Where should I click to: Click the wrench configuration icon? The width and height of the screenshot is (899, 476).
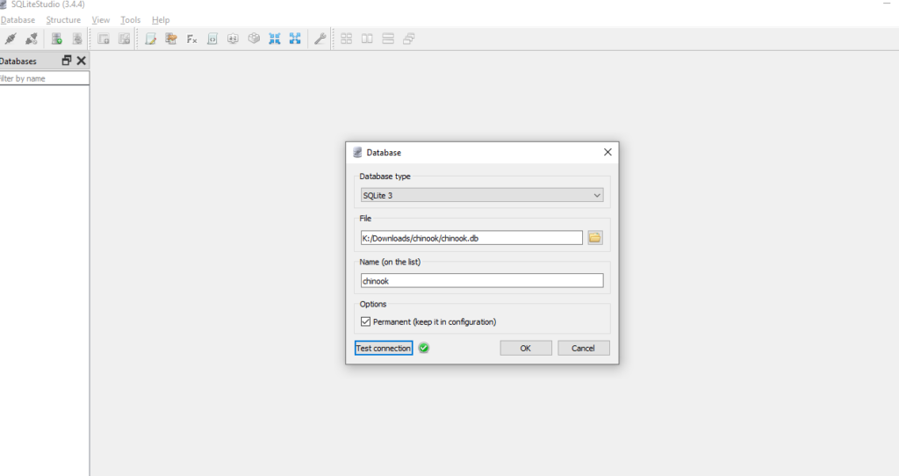[x=320, y=39]
